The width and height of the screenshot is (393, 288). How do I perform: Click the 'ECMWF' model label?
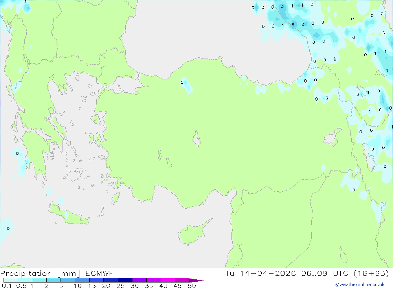99,273
